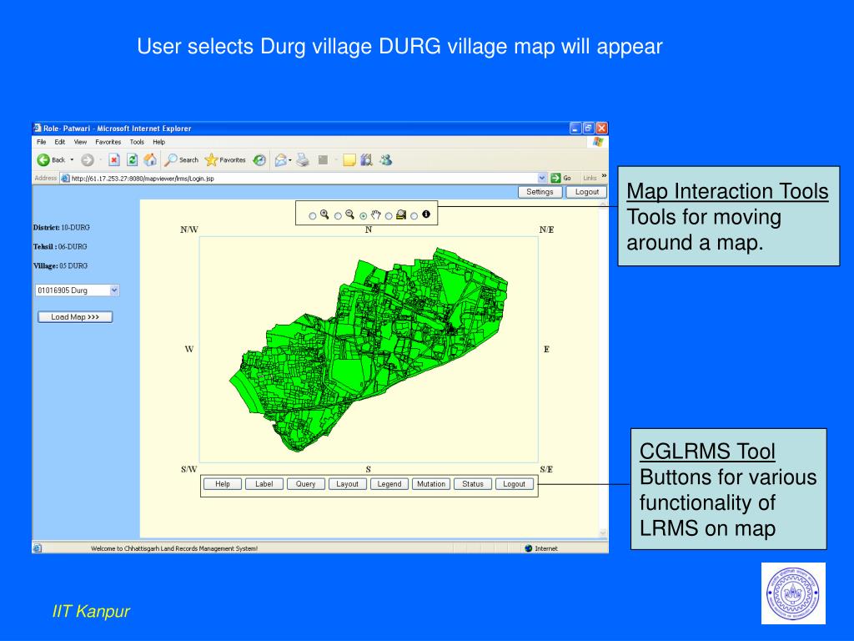Expand the Links toolbar chevron
Screen dimensions: 854x641
[604, 176]
